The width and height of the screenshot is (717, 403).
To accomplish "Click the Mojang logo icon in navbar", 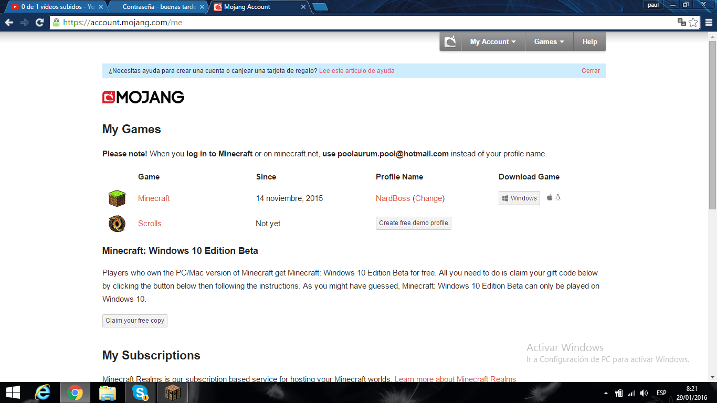I will coord(450,41).
